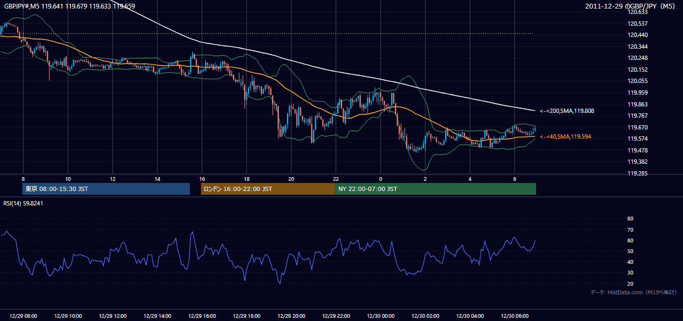Select the NY 22:00-07:00 JST session bar
The width and height of the screenshot is (683, 321).
(436, 189)
